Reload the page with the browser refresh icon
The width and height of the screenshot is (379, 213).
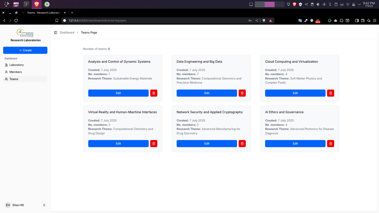coord(16,20)
